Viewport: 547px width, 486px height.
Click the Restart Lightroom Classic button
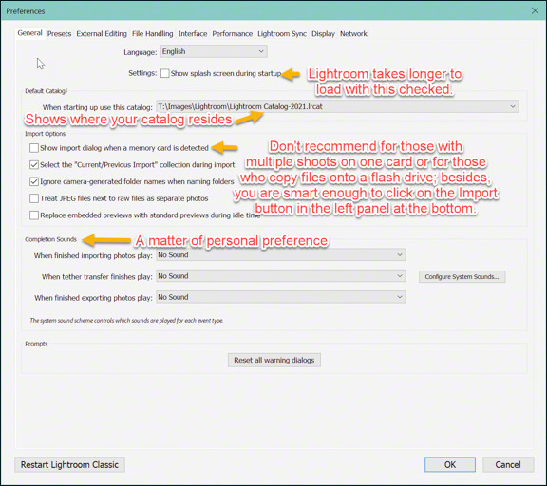pos(69,465)
